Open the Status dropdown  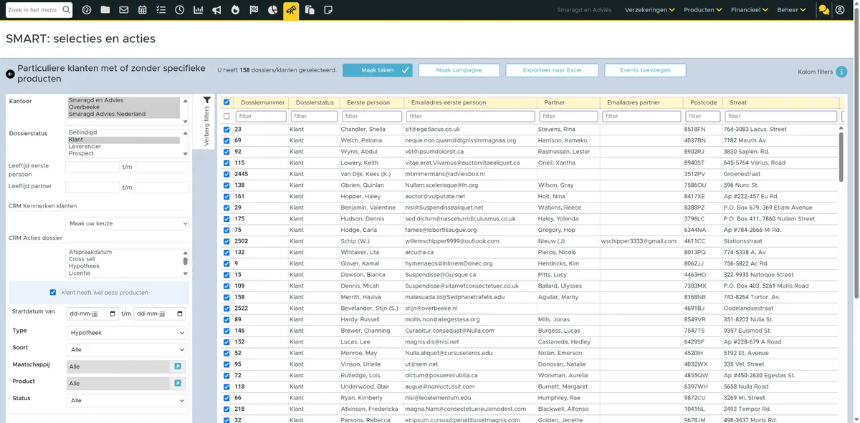(125, 401)
